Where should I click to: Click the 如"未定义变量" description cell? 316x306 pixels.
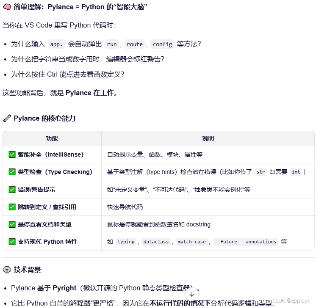click(179, 190)
